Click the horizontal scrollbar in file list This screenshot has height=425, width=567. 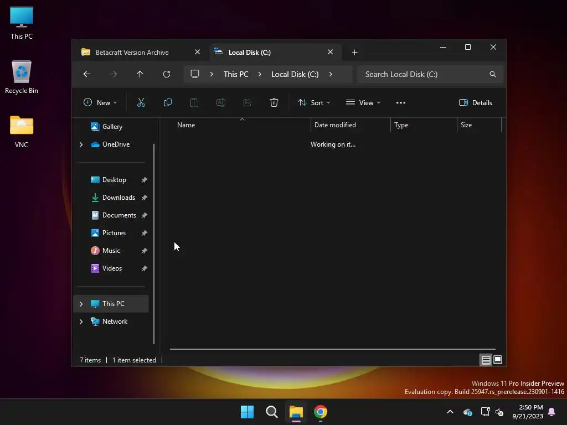pyautogui.click(x=332, y=349)
